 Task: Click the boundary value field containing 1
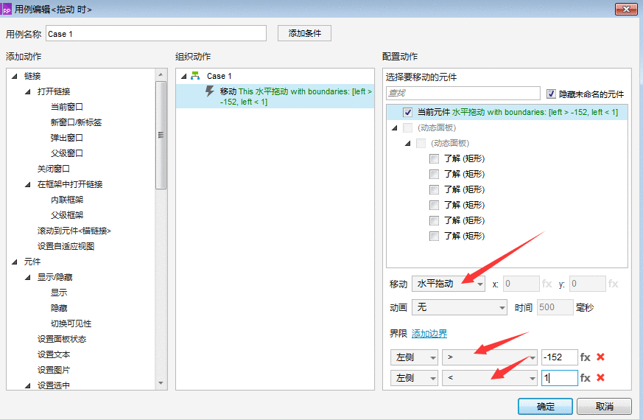(x=559, y=378)
